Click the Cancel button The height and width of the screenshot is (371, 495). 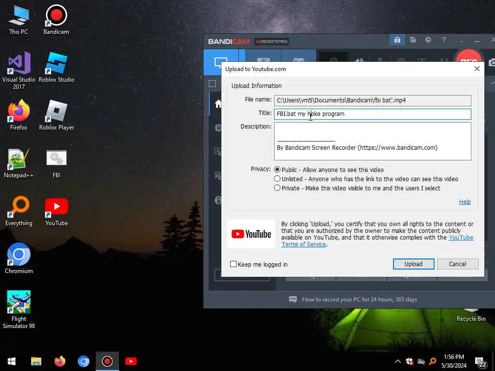[457, 264]
